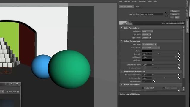Toggle the Display Locators checkbox

click(x=164, y=88)
